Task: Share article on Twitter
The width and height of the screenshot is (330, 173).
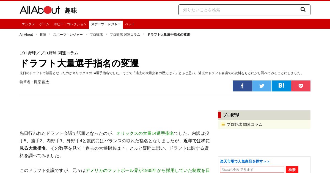Action: tap(262, 86)
